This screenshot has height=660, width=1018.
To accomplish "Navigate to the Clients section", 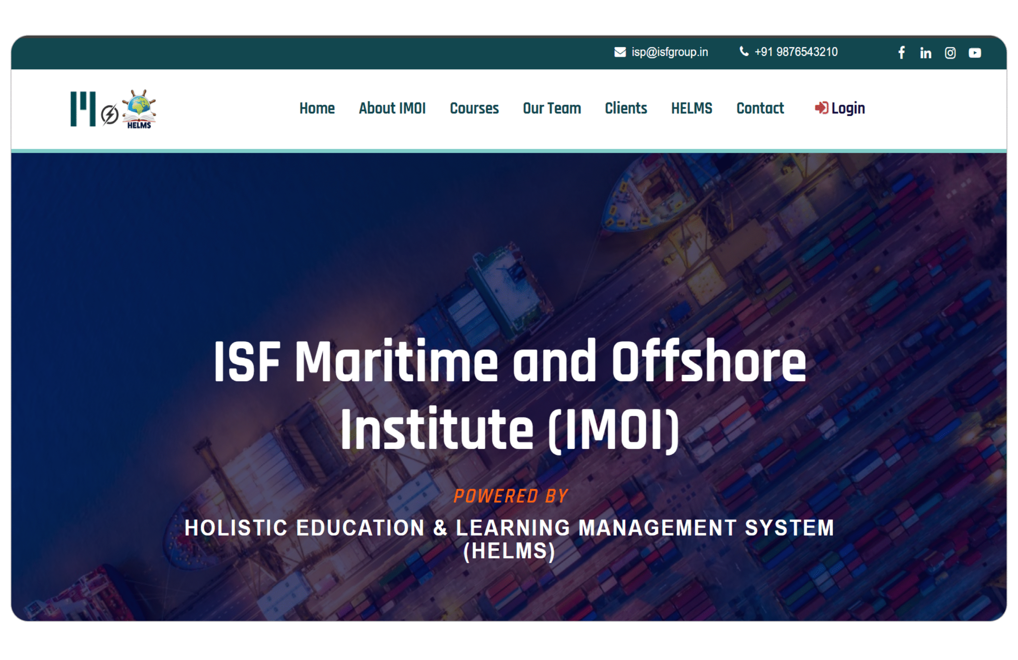I will (x=626, y=108).
